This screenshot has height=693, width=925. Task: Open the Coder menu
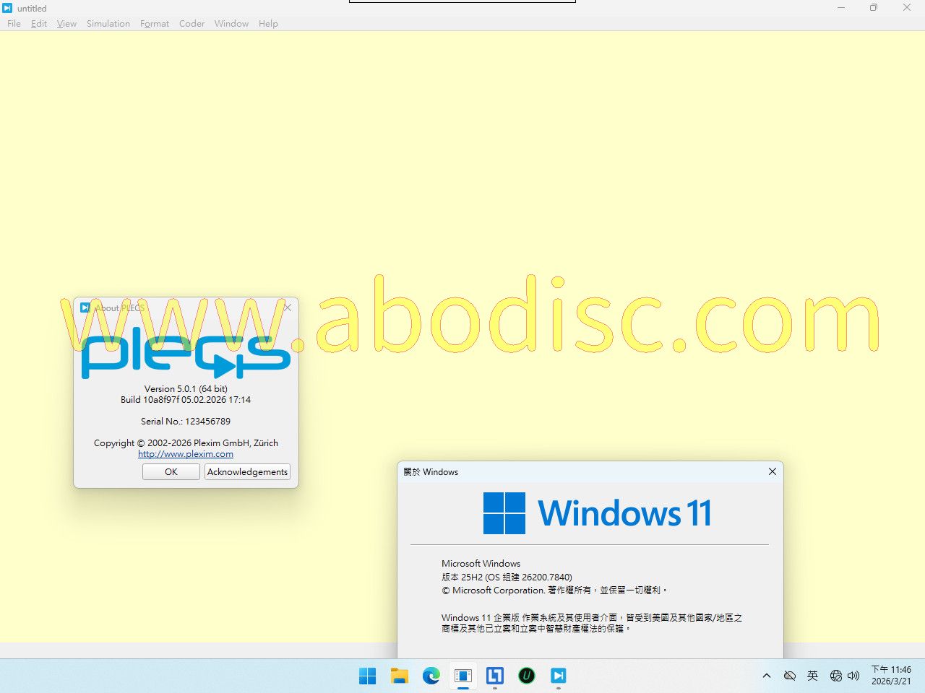[x=192, y=24]
